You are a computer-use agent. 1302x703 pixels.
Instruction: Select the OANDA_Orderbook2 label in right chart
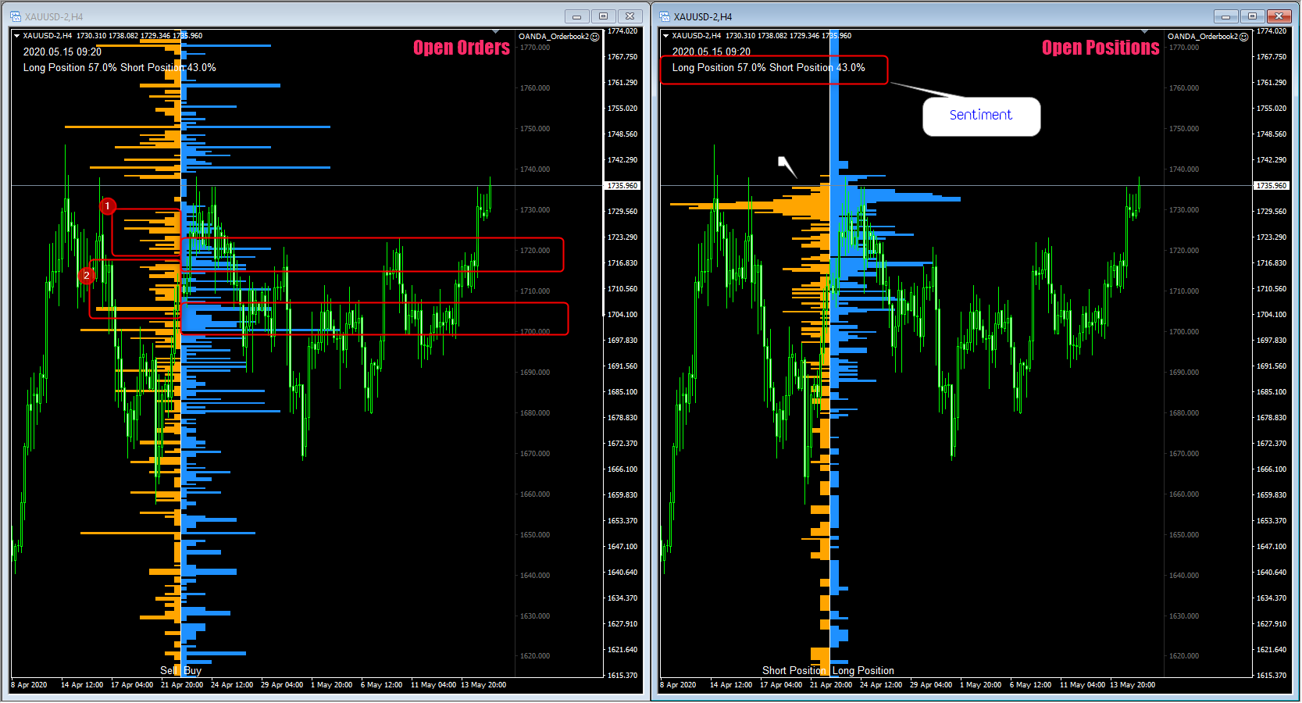tap(1203, 37)
